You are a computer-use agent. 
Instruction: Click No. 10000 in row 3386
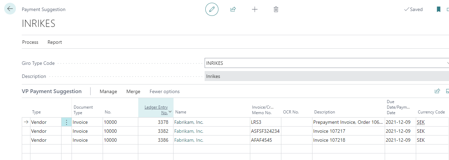tap(110, 140)
